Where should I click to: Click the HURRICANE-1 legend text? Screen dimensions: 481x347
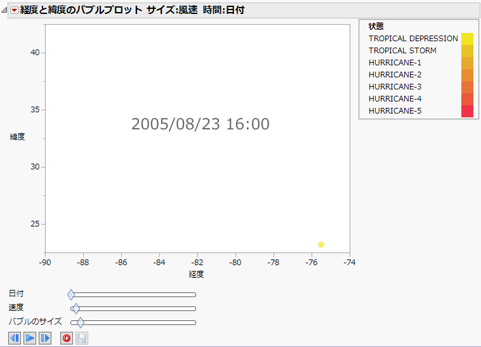coord(395,63)
